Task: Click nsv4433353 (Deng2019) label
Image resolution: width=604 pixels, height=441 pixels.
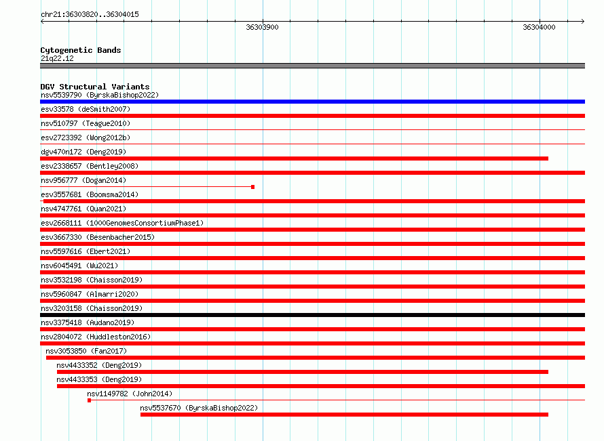Action: pos(99,379)
